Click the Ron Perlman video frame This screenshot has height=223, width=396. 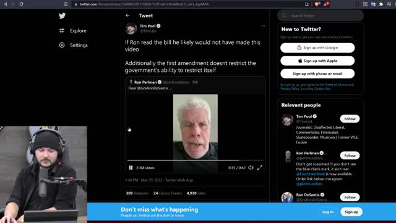[196, 126]
